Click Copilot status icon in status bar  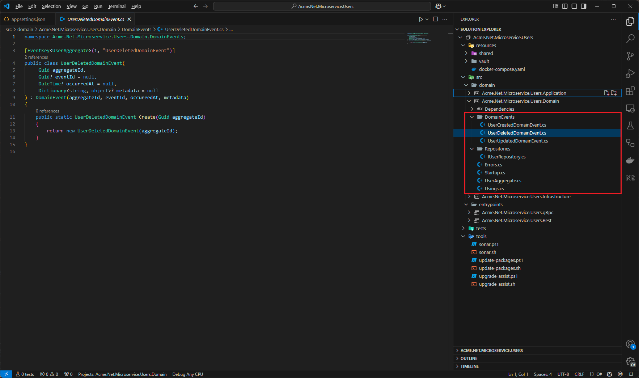pos(609,374)
